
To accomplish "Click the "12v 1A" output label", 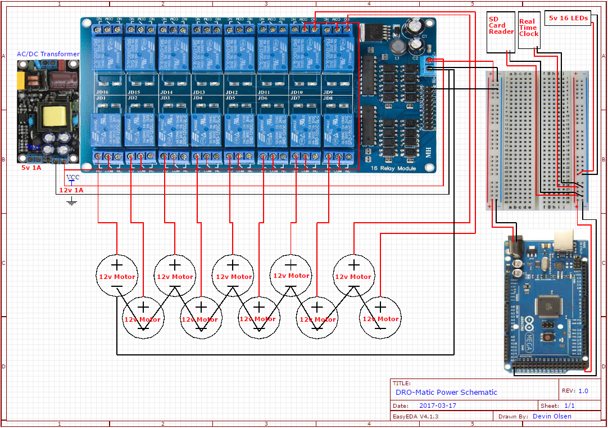I will click(71, 190).
